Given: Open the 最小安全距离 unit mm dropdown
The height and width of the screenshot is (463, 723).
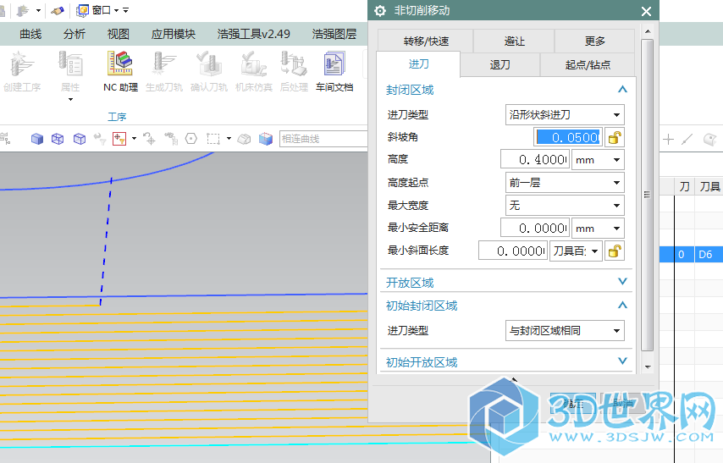Looking at the screenshot, I should [598, 229].
